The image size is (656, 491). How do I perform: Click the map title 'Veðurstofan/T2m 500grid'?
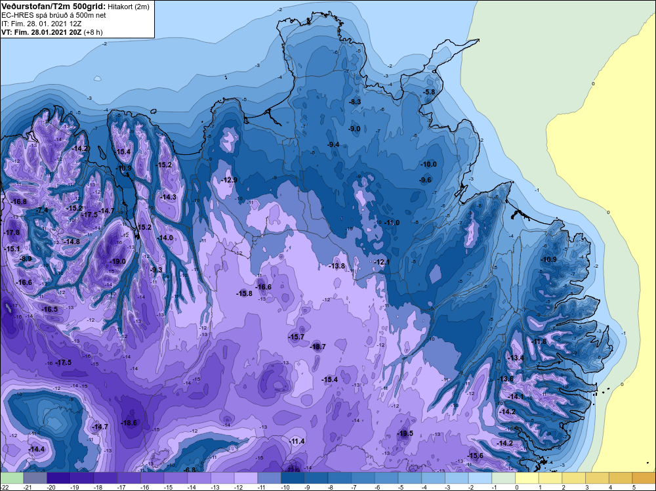(x=53, y=7)
